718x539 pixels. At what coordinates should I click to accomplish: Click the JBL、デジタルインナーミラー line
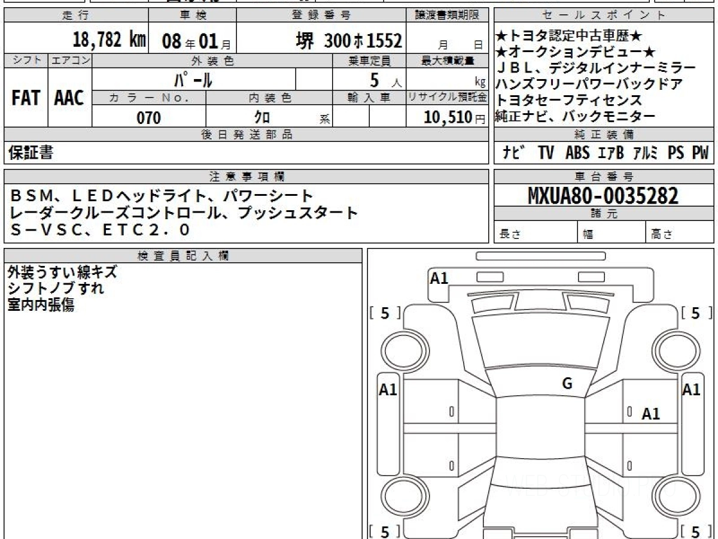597,68
